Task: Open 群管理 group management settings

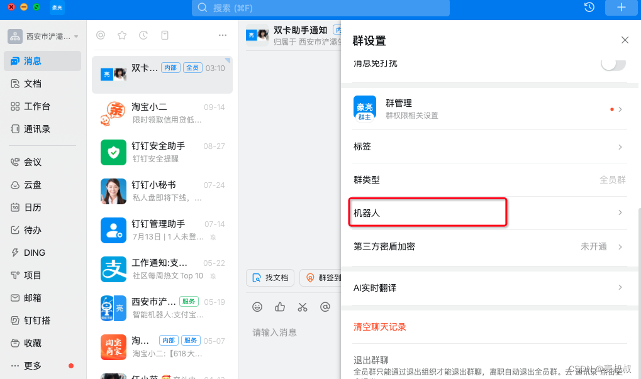Action: pyautogui.click(x=489, y=109)
